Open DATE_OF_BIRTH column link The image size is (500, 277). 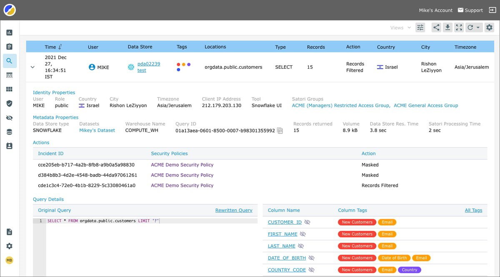pyautogui.click(x=287, y=258)
